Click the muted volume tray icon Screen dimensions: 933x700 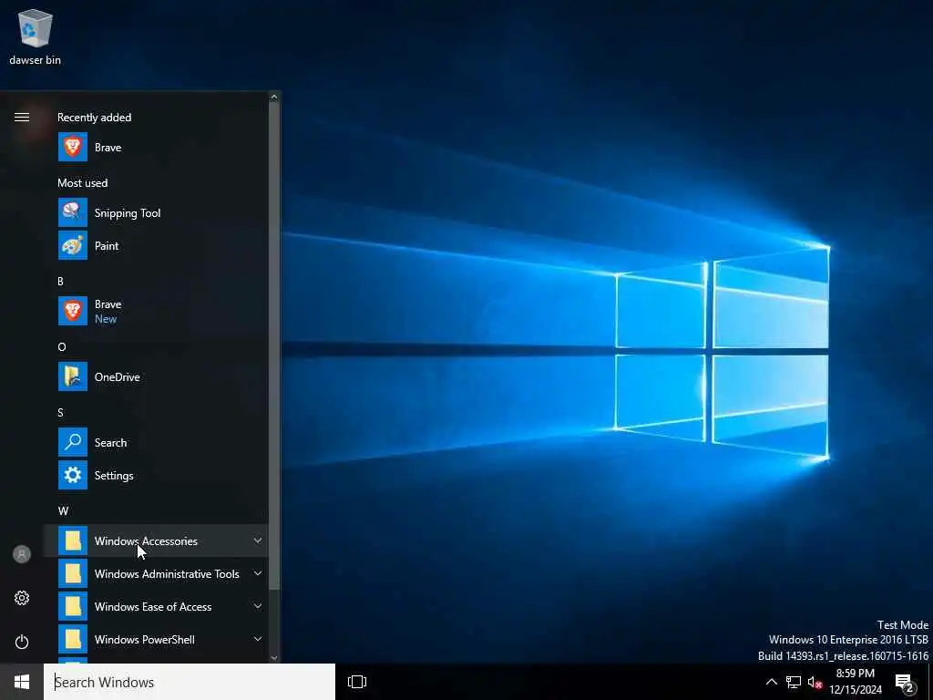[815, 682]
